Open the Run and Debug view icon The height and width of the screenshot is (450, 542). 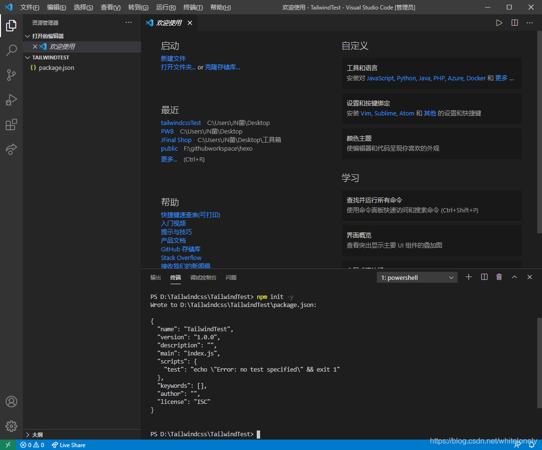point(11,100)
